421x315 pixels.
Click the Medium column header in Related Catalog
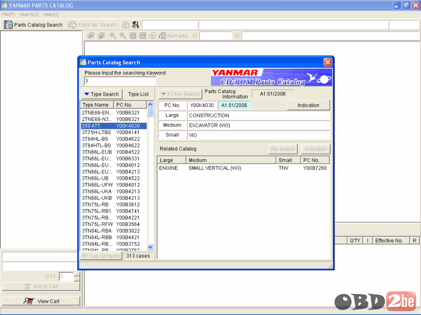pyautogui.click(x=231, y=160)
